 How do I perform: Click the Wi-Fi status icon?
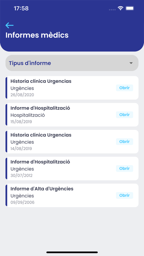tap(120, 8)
